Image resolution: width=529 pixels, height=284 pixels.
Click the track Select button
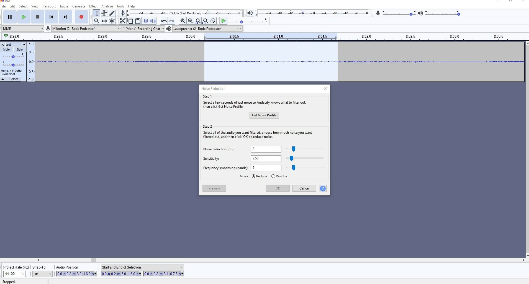[14, 79]
